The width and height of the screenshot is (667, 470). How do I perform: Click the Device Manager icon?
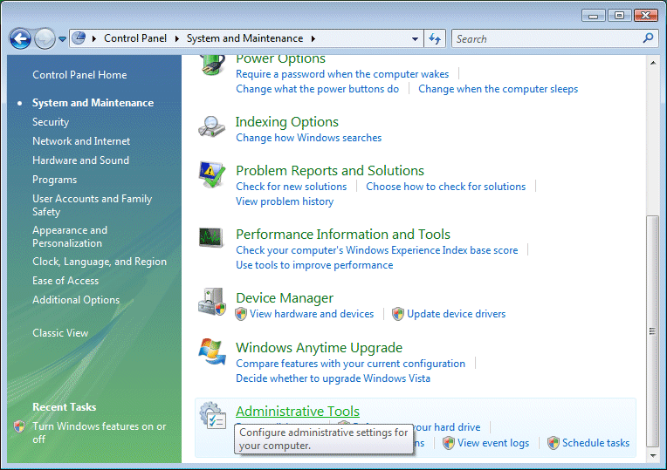click(212, 302)
